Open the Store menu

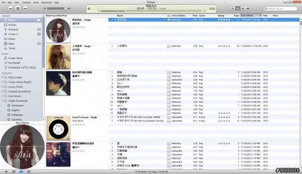point(36,2)
